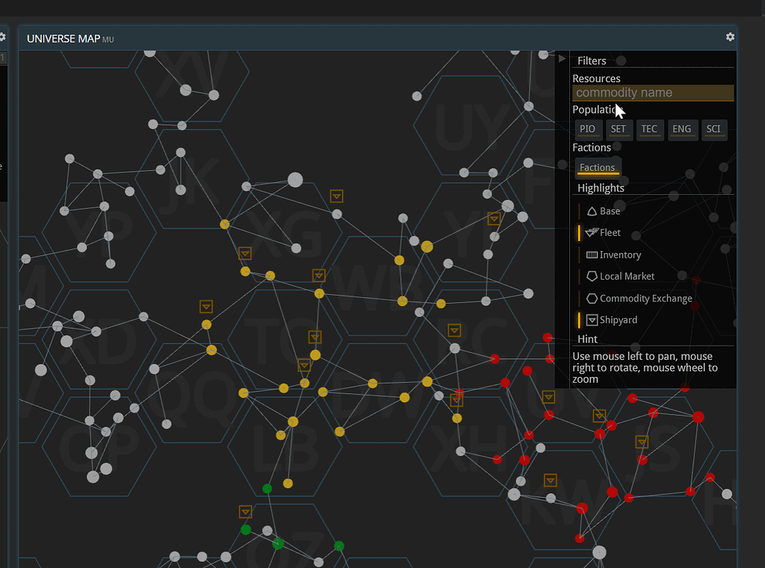Toggle the PIO population filter
Viewport: 765px width, 568px height.
[587, 129]
